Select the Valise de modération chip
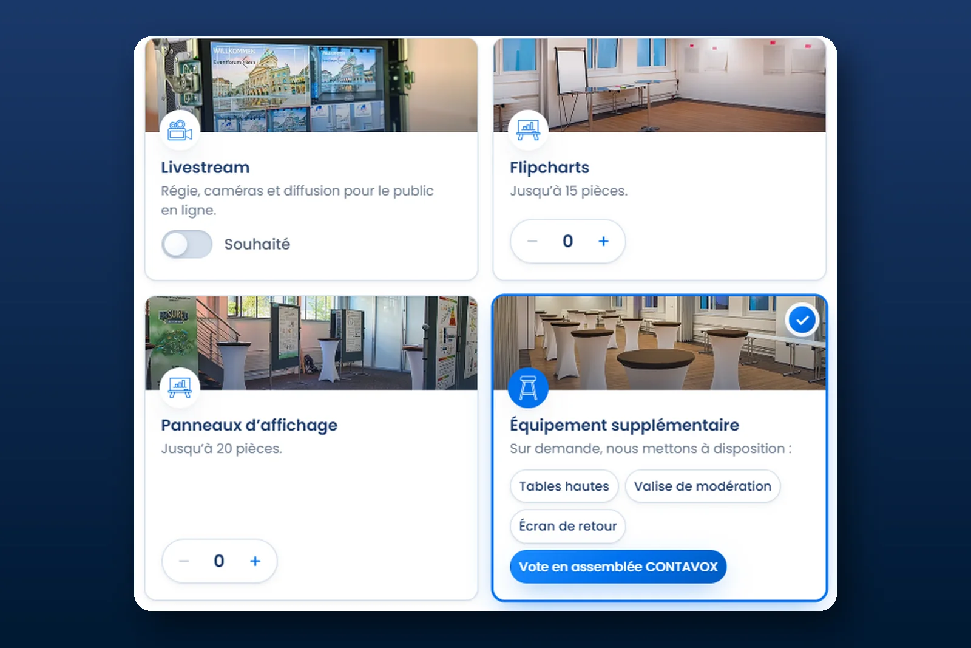971x648 pixels. click(702, 486)
